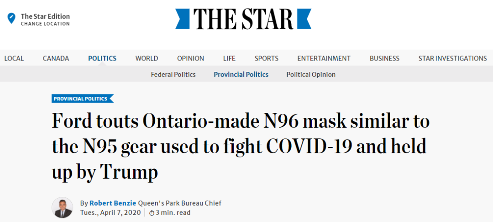Open the Opinion section
493x222 pixels.
tap(190, 58)
